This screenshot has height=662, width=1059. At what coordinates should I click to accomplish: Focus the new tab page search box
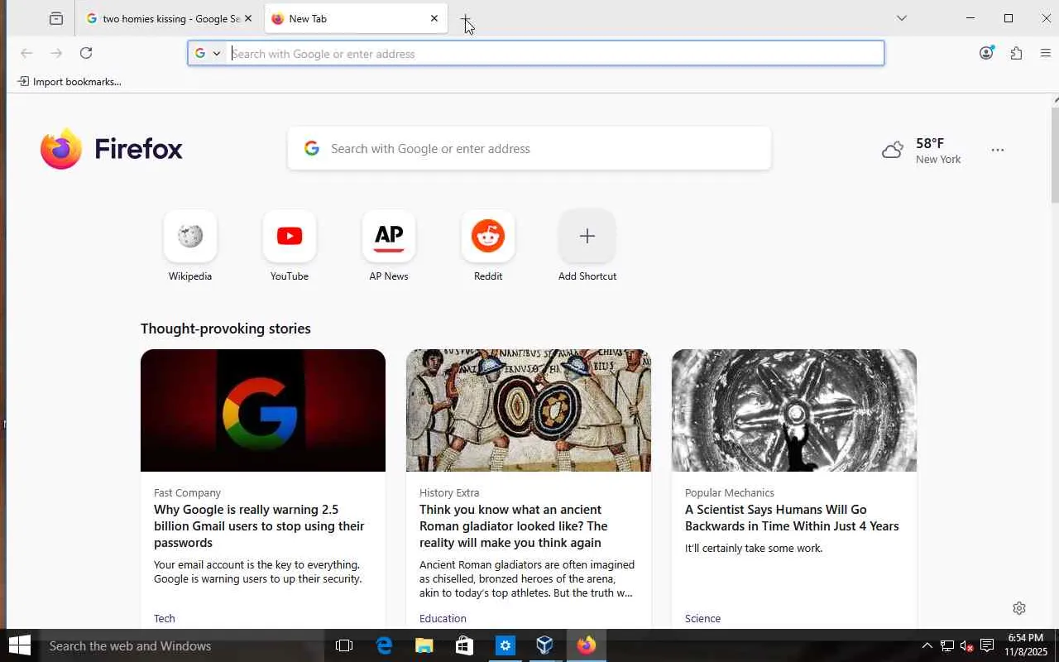[529, 149]
